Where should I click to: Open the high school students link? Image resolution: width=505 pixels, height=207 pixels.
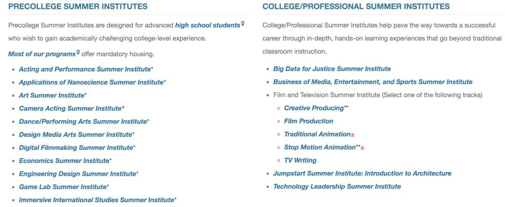tap(207, 25)
